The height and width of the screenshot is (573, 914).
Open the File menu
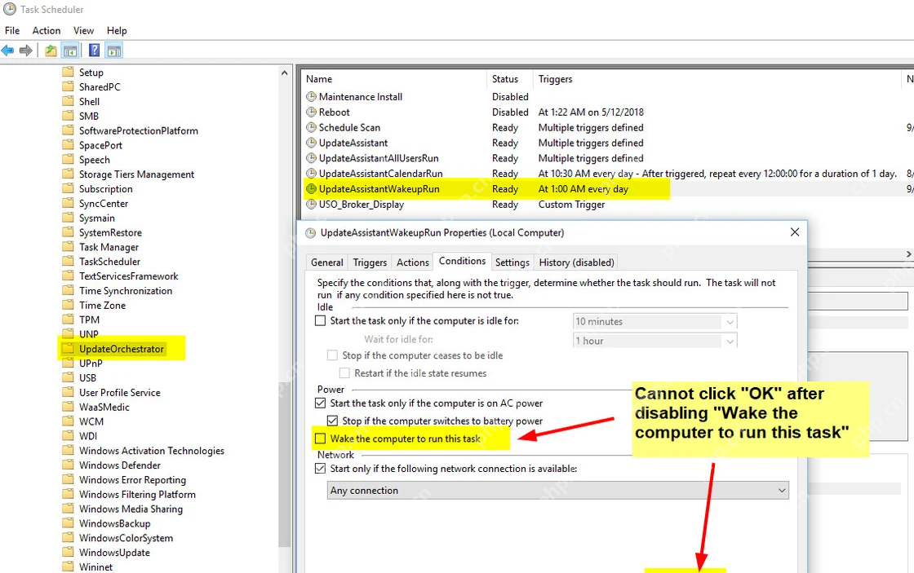12,30
